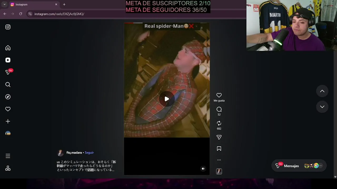Open the Mensajes floating panel
Image resolution: width=337 pixels, height=189 pixels.
(x=299, y=166)
